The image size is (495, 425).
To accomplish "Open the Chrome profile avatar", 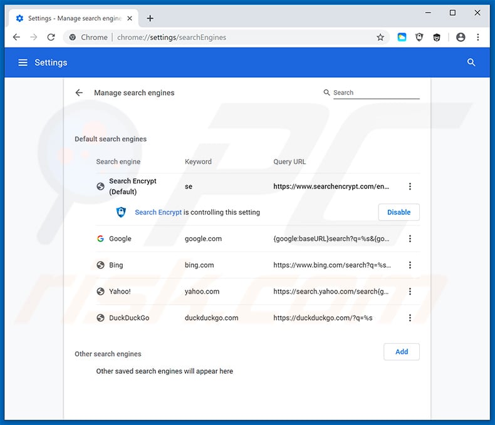I will tap(461, 37).
